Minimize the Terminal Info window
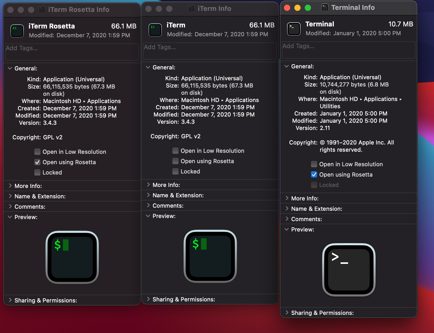The height and width of the screenshot is (333, 434). [297, 8]
